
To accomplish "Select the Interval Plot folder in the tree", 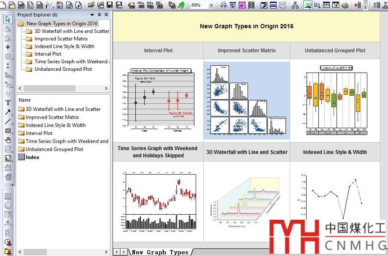I will 48,54.
